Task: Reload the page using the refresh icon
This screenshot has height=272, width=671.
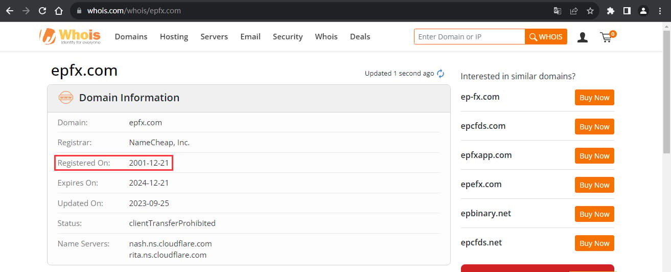Action: tap(42, 10)
